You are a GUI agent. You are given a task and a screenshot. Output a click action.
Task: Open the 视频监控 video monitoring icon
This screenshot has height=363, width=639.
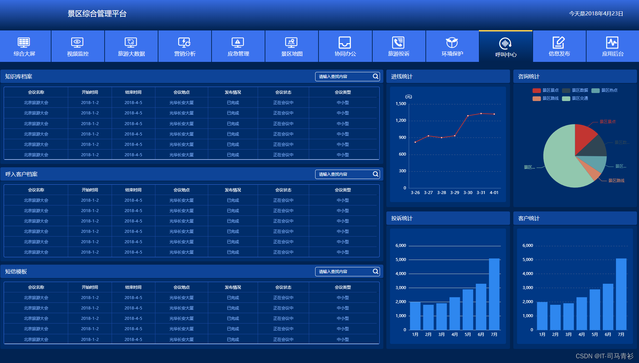[x=78, y=46]
